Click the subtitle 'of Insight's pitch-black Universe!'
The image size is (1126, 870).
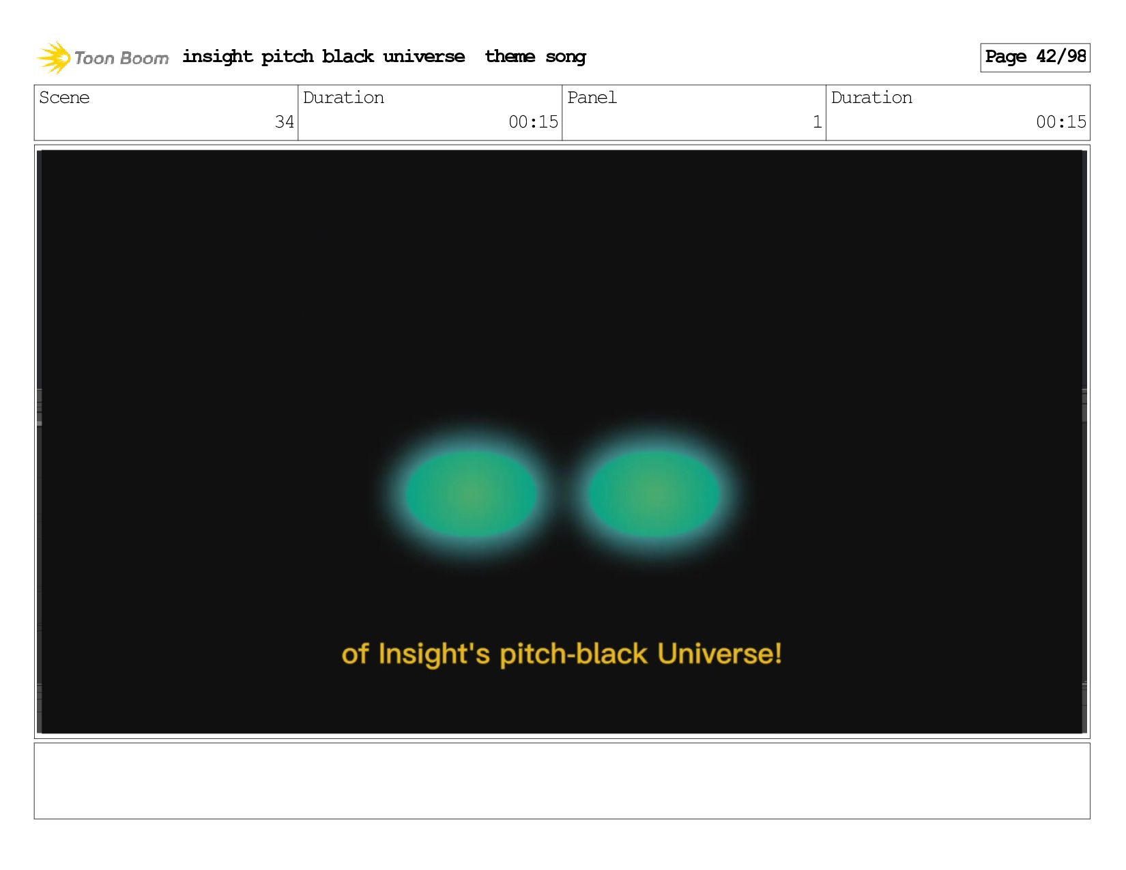(x=562, y=654)
